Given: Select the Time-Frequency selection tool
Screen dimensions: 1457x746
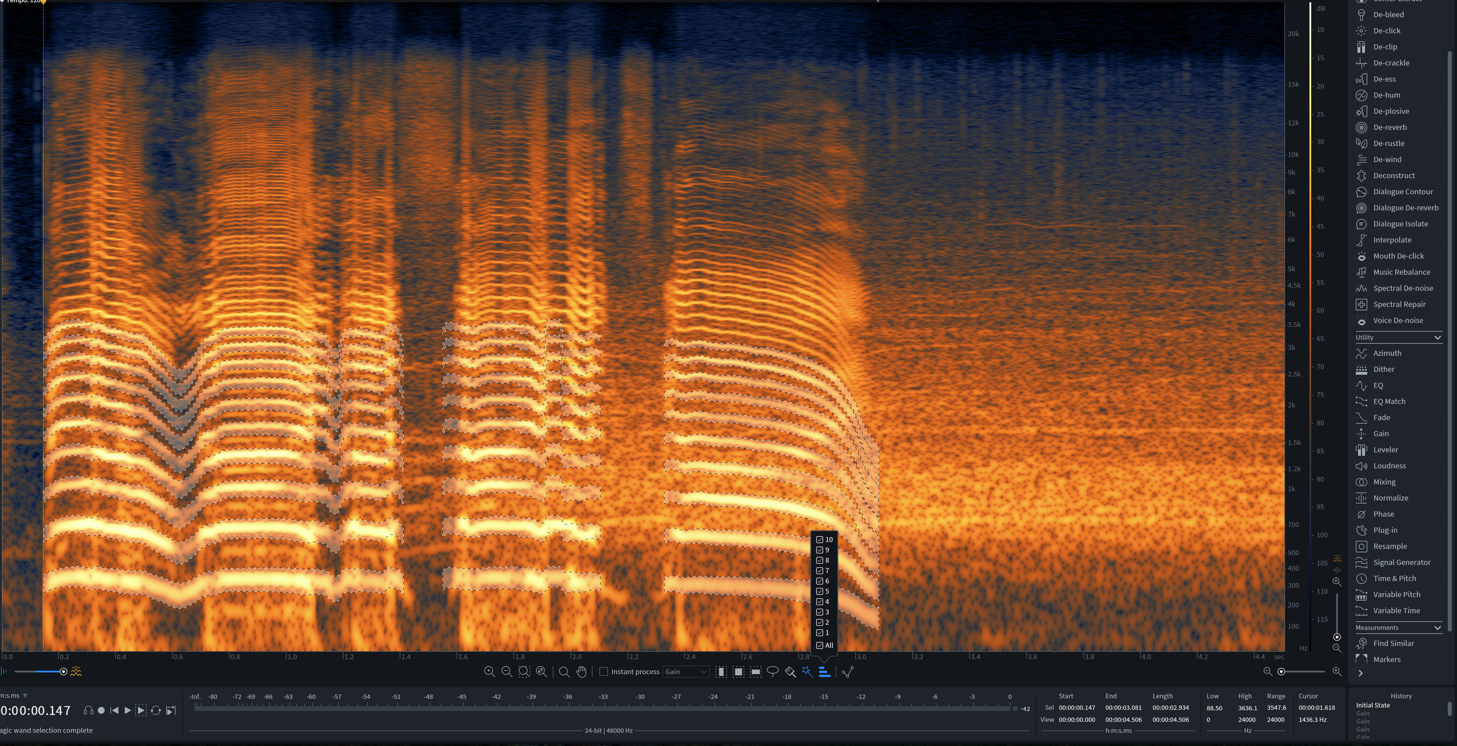Looking at the screenshot, I should coord(738,671).
